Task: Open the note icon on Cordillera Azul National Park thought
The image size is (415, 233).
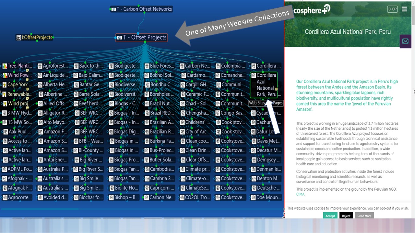Action: 276,89
